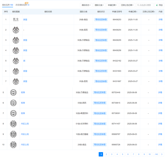The width and height of the screenshot is (166, 158).
Task: Select the 商标信息 169 tab
Action: tap(8, 5)
